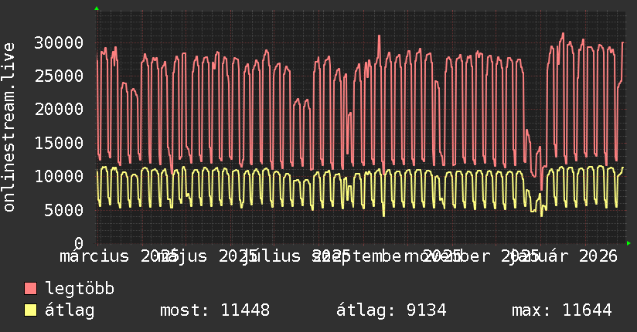The image size is (637, 332).
Task: Click the március 2025 x-axis label
Action: pos(119,256)
